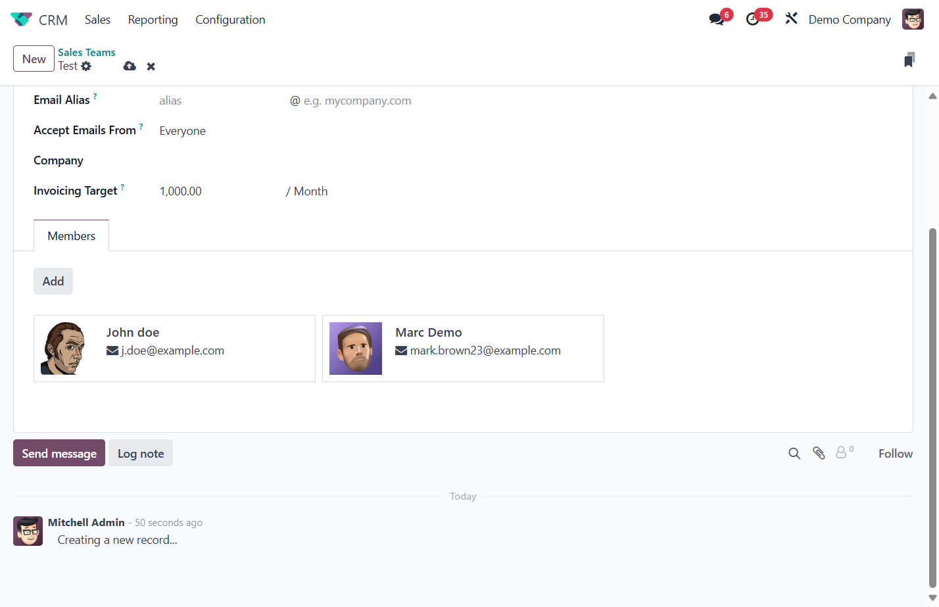Click the bookmark icon at top right
This screenshot has width=939, height=607.
point(909,60)
